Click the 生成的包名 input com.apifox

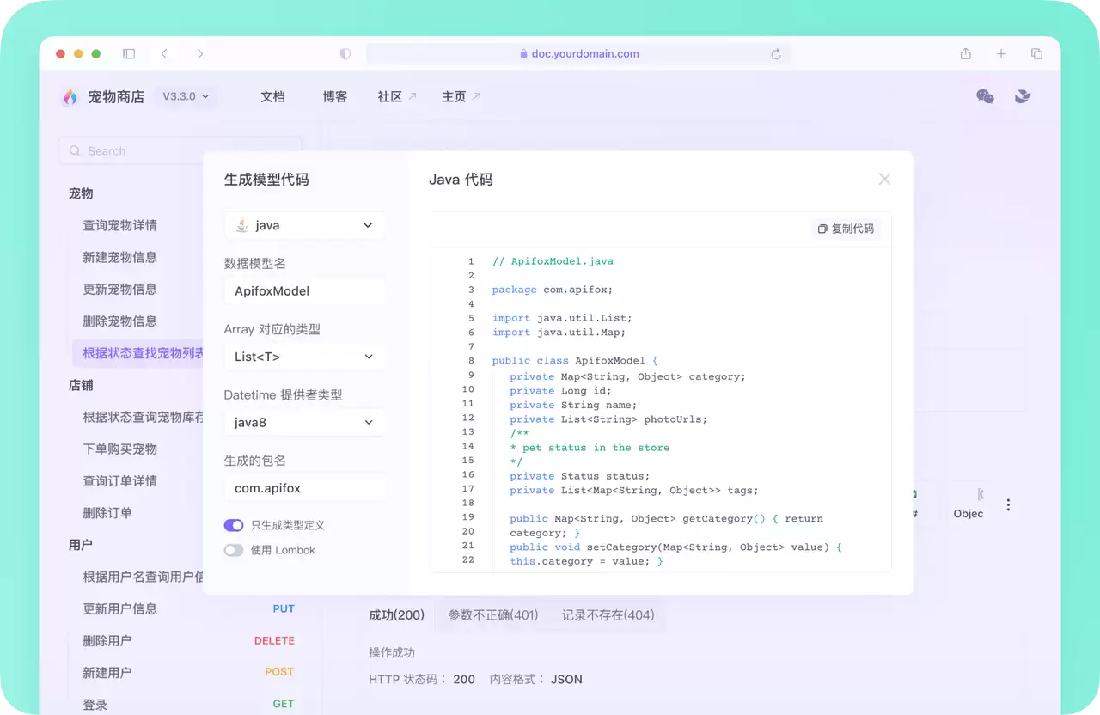click(x=304, y=488)
